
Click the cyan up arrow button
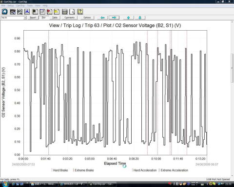click(128, 18)
